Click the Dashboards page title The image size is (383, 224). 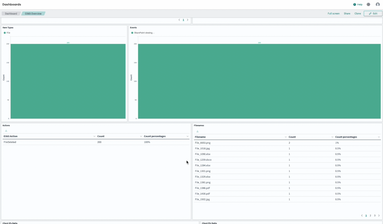12,5
